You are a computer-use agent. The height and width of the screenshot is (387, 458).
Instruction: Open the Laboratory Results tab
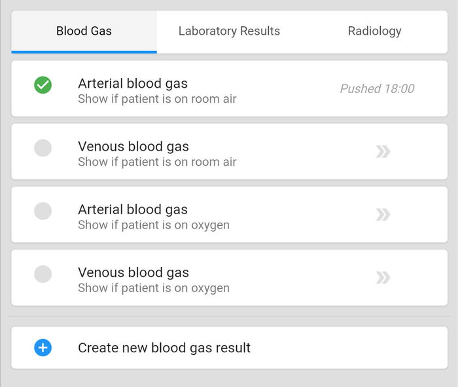(x=229, y=31)
